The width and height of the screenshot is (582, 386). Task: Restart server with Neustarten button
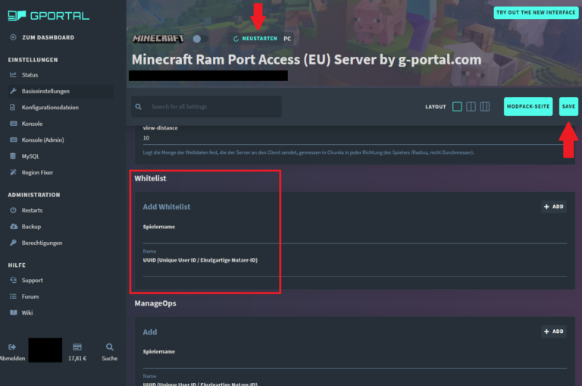click(x=255, y=39)
